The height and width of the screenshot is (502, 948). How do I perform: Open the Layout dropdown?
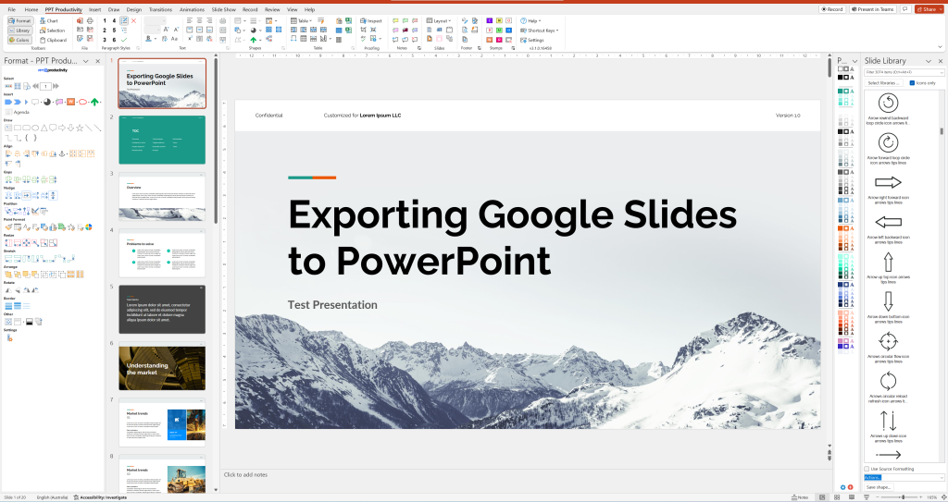coord(439,20)
